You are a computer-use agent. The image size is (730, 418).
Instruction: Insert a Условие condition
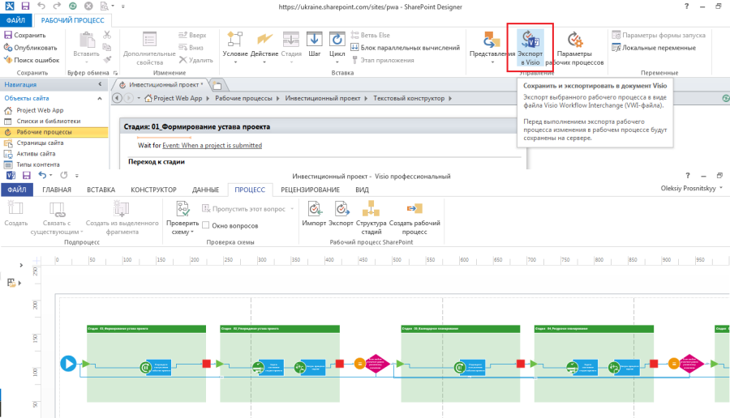[235, 49]
